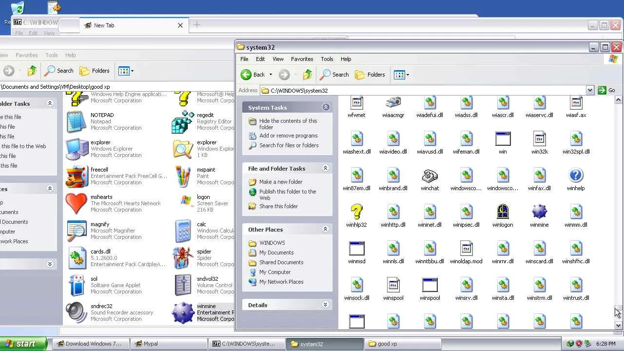Click the system32 address bar path field
Screen dimensions: 624x351
[423, 90]
